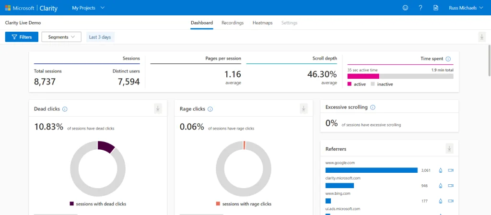
Task: Show Excessive scrolling info icon
Action: point(373,107)
